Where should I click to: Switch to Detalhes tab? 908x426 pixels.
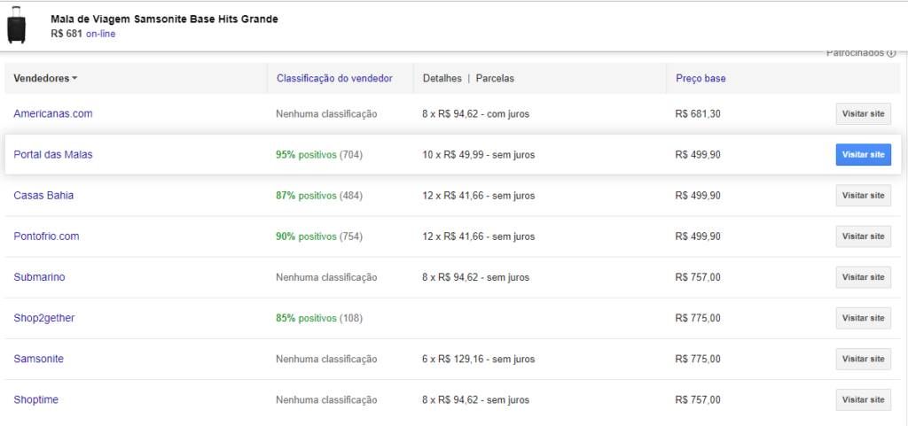click(442, 79)
